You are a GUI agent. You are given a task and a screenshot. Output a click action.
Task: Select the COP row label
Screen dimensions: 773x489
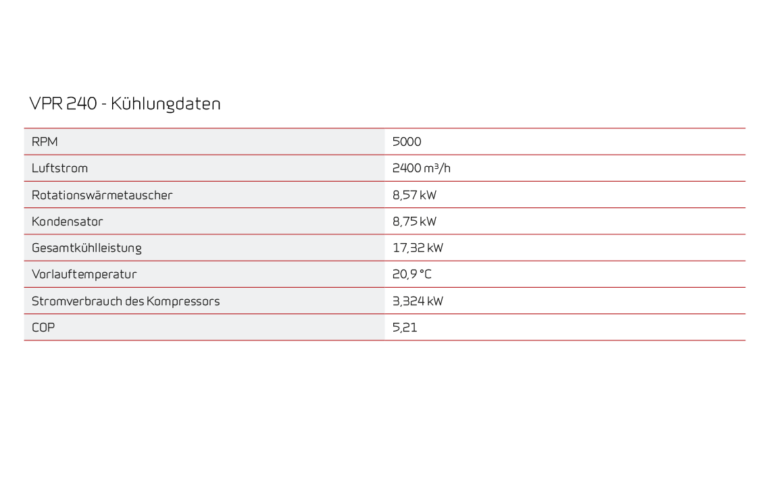coord(43,328)
